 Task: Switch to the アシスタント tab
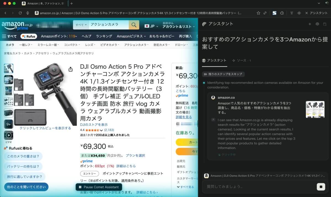214,60
